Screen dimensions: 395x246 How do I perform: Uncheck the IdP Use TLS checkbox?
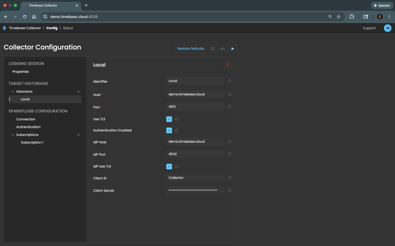click(x=169, y=167)
